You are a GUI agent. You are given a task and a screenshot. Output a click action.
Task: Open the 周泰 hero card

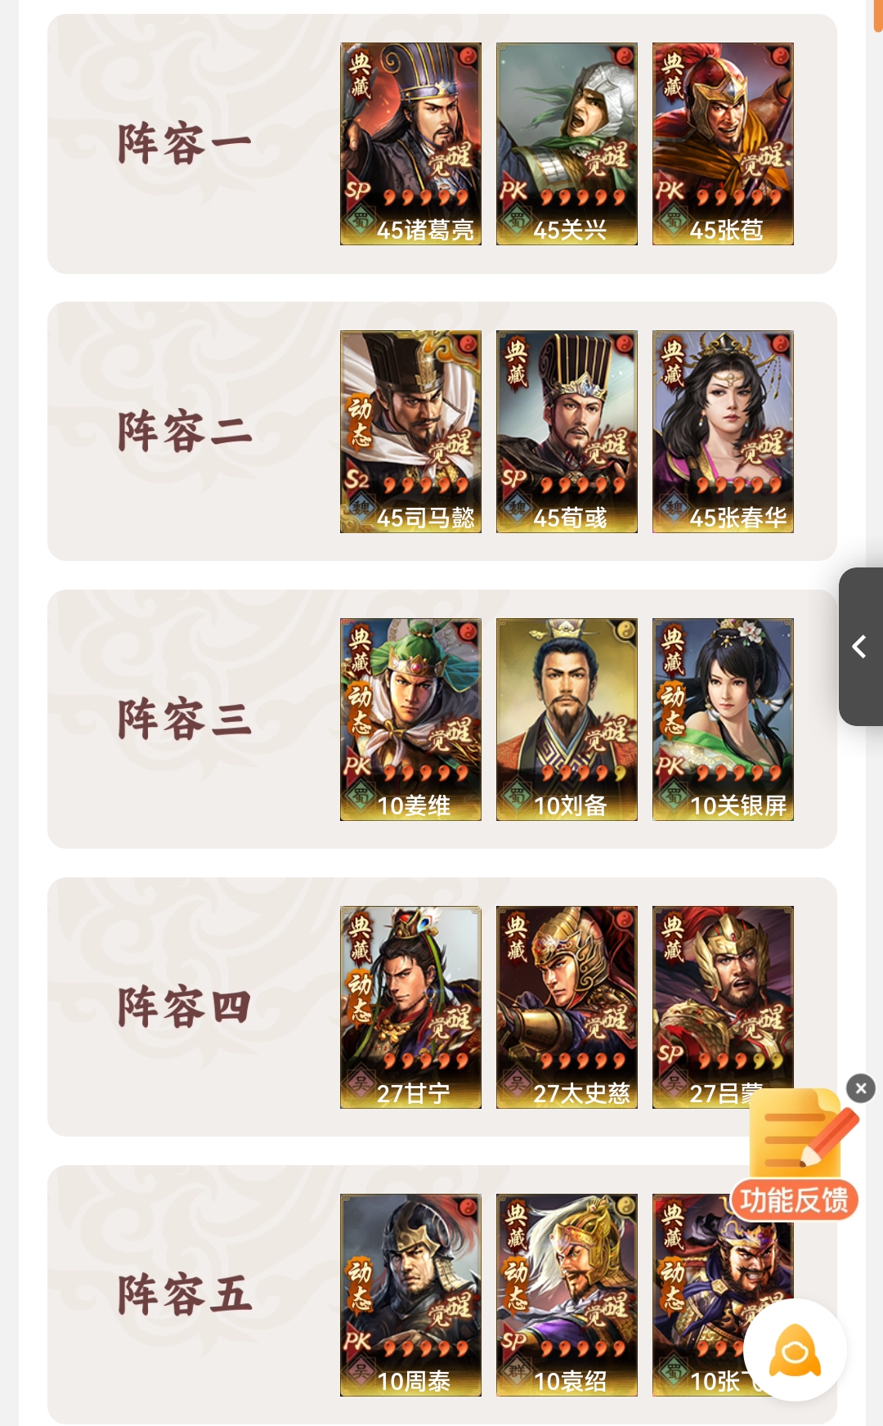[410, 1295]
